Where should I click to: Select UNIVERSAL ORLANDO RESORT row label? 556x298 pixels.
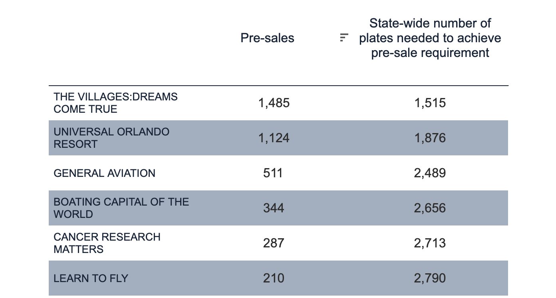point(111,138)
